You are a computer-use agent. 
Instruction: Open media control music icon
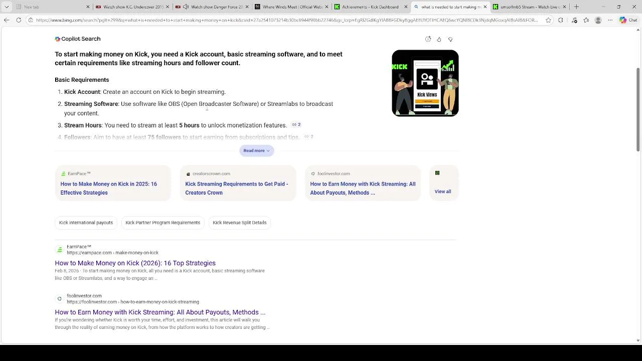pos(574,20)
